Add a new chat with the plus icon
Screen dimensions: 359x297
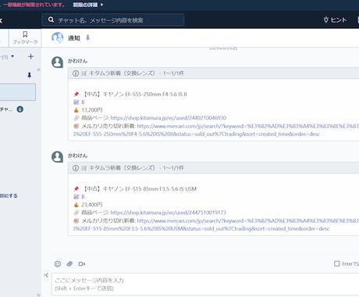(x=30, y=56)
